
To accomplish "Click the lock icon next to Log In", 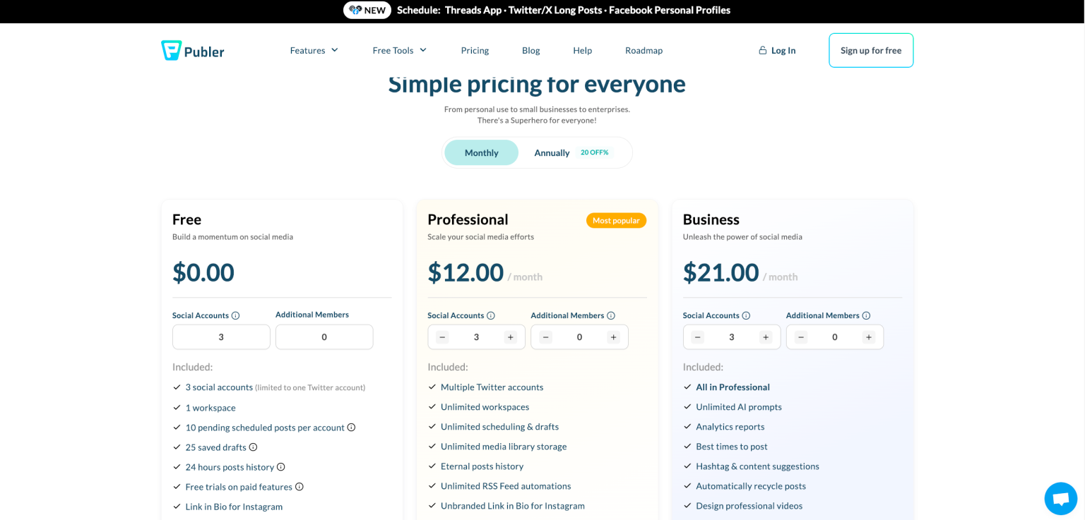I will pyautogui.click(x=762, y=49).
